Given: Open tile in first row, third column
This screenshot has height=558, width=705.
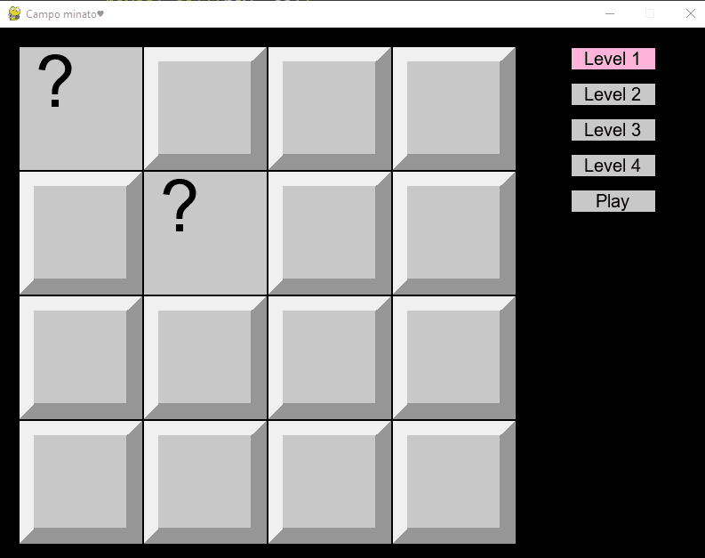Looking at the screenshot, I should tap(330, 109).
